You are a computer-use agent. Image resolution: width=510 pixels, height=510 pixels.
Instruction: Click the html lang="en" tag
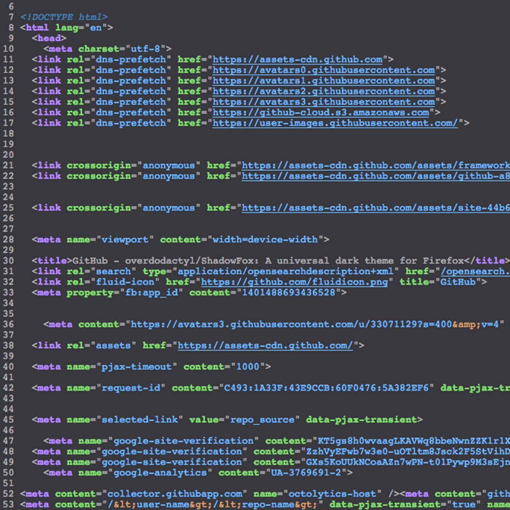pos(67,28)
